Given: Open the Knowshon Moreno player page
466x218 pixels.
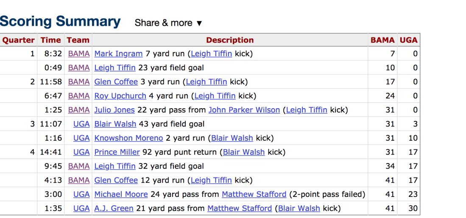Looking at the screenshot, I should click(128, 138).
